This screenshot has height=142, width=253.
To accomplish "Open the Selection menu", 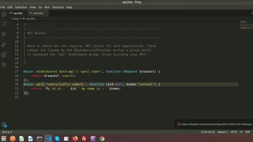I will pos(21,7).
